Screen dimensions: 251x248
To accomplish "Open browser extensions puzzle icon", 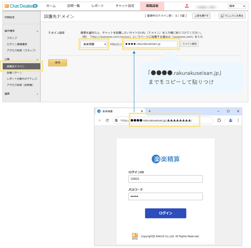I will tap(219, 120).
